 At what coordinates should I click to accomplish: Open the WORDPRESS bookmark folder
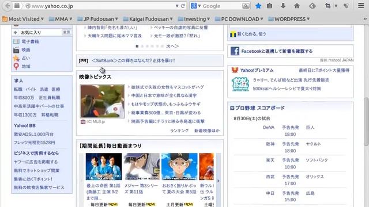[289, 19]
